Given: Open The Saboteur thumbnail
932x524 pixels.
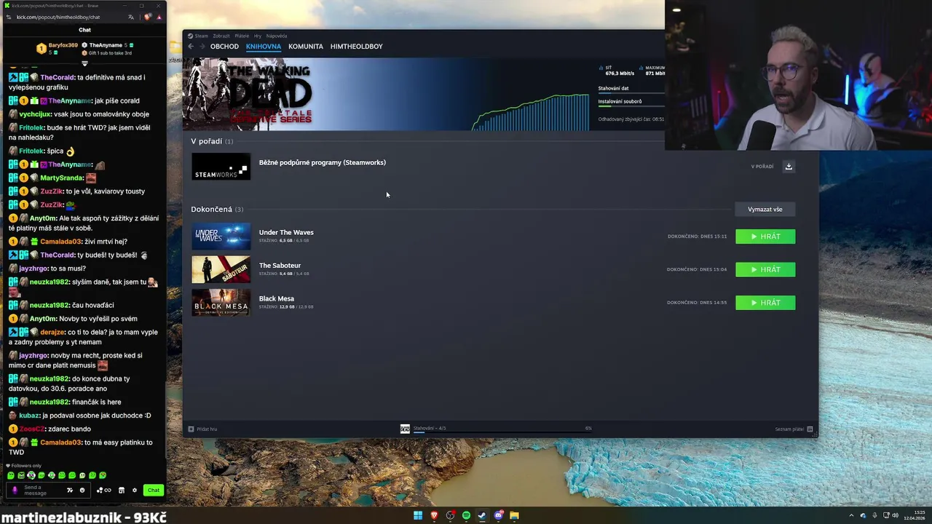Looking at the screenshot, I should [221, 269].
